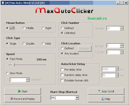The image size is (129, 105).
Task: Click the Pre-delay 2000 ms field
Action: 109,69
